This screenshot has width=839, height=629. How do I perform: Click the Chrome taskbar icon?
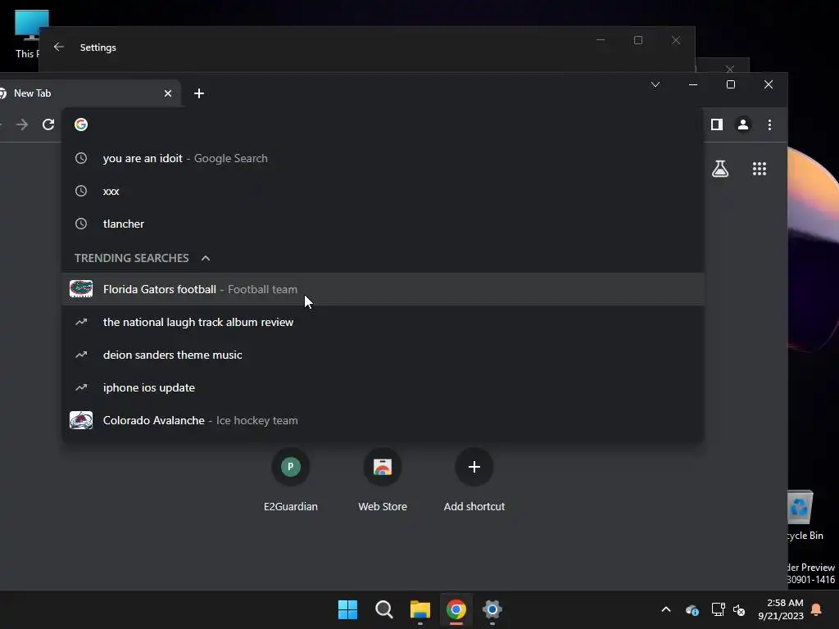click(x=456, y=609)
